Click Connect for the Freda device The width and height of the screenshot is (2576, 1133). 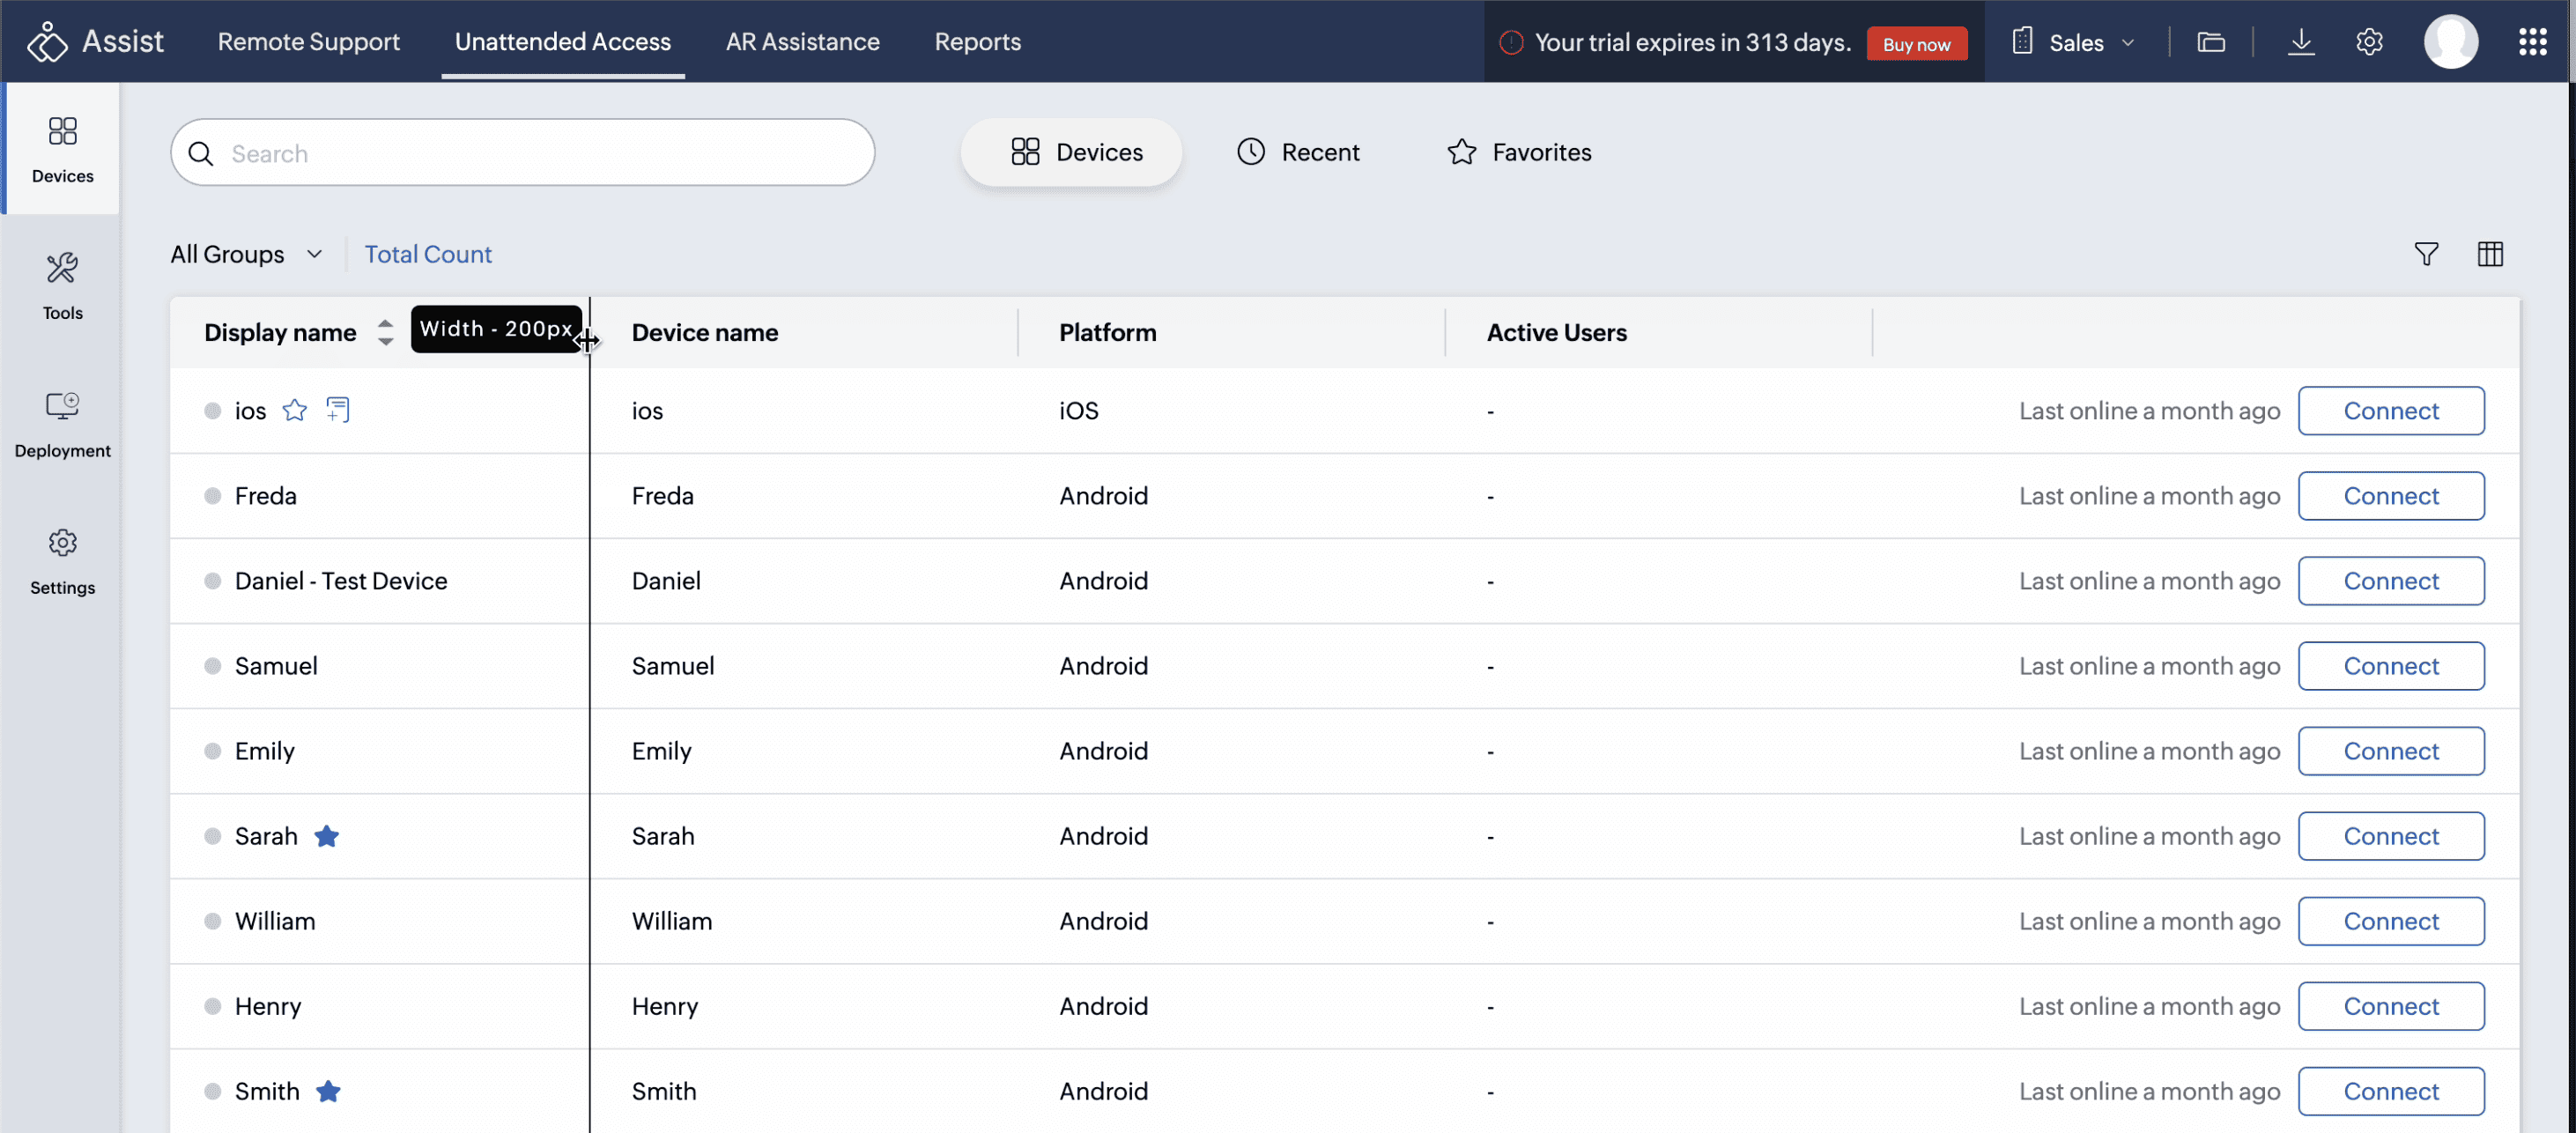(2390, 496)
